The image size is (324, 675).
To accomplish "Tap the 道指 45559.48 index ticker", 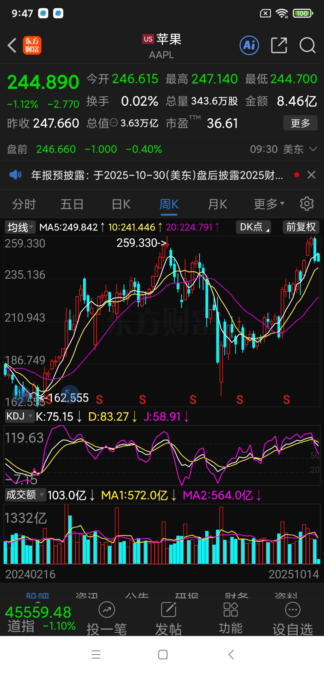I will click(x=40, y=619).
